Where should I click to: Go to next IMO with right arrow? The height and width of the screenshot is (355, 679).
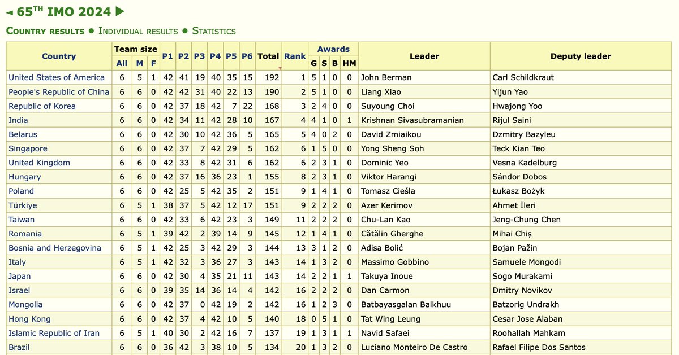(119, 11)
